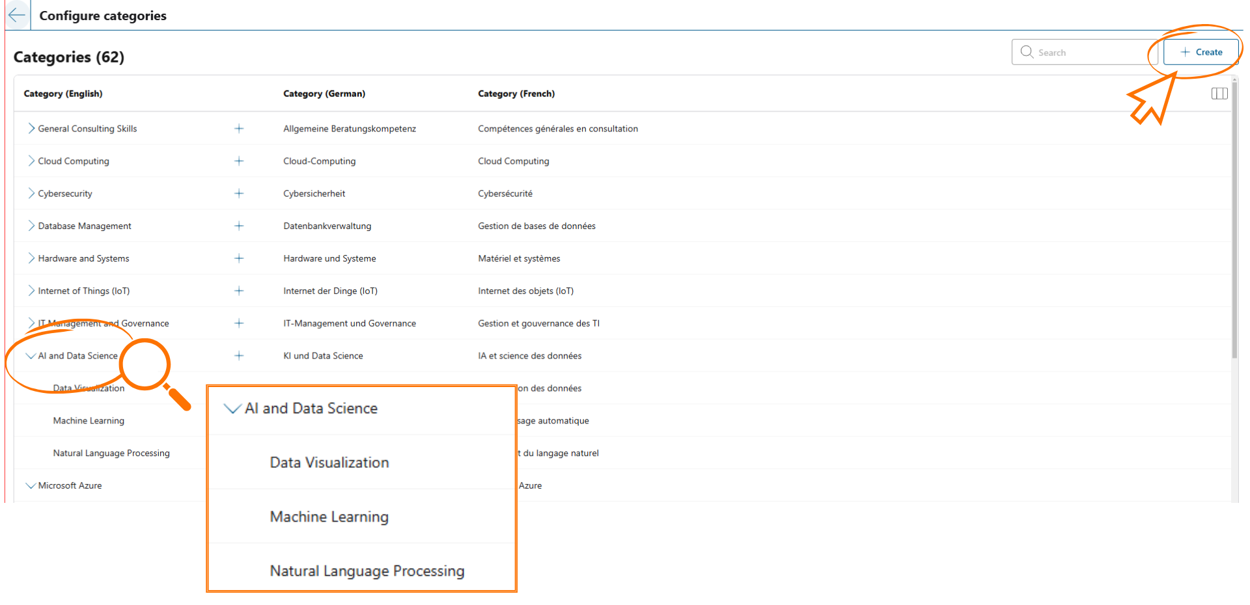1250x605 pixels.
Task: Click the Category (French) column header
Action: [x=516, y=94]
